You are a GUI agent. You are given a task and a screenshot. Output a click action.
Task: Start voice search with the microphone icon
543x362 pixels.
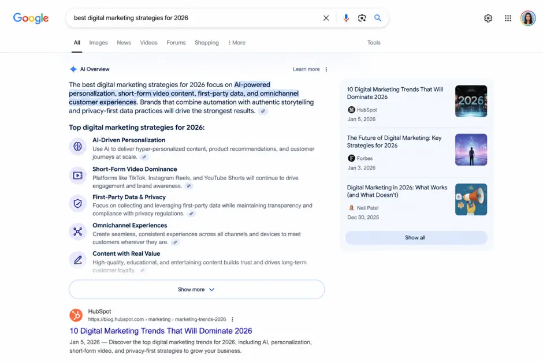click(x=345, y=18)
